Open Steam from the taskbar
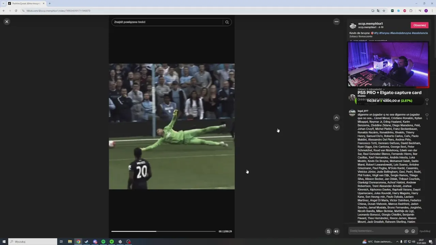This screenshot has height=245, width=436. point(87,242)
